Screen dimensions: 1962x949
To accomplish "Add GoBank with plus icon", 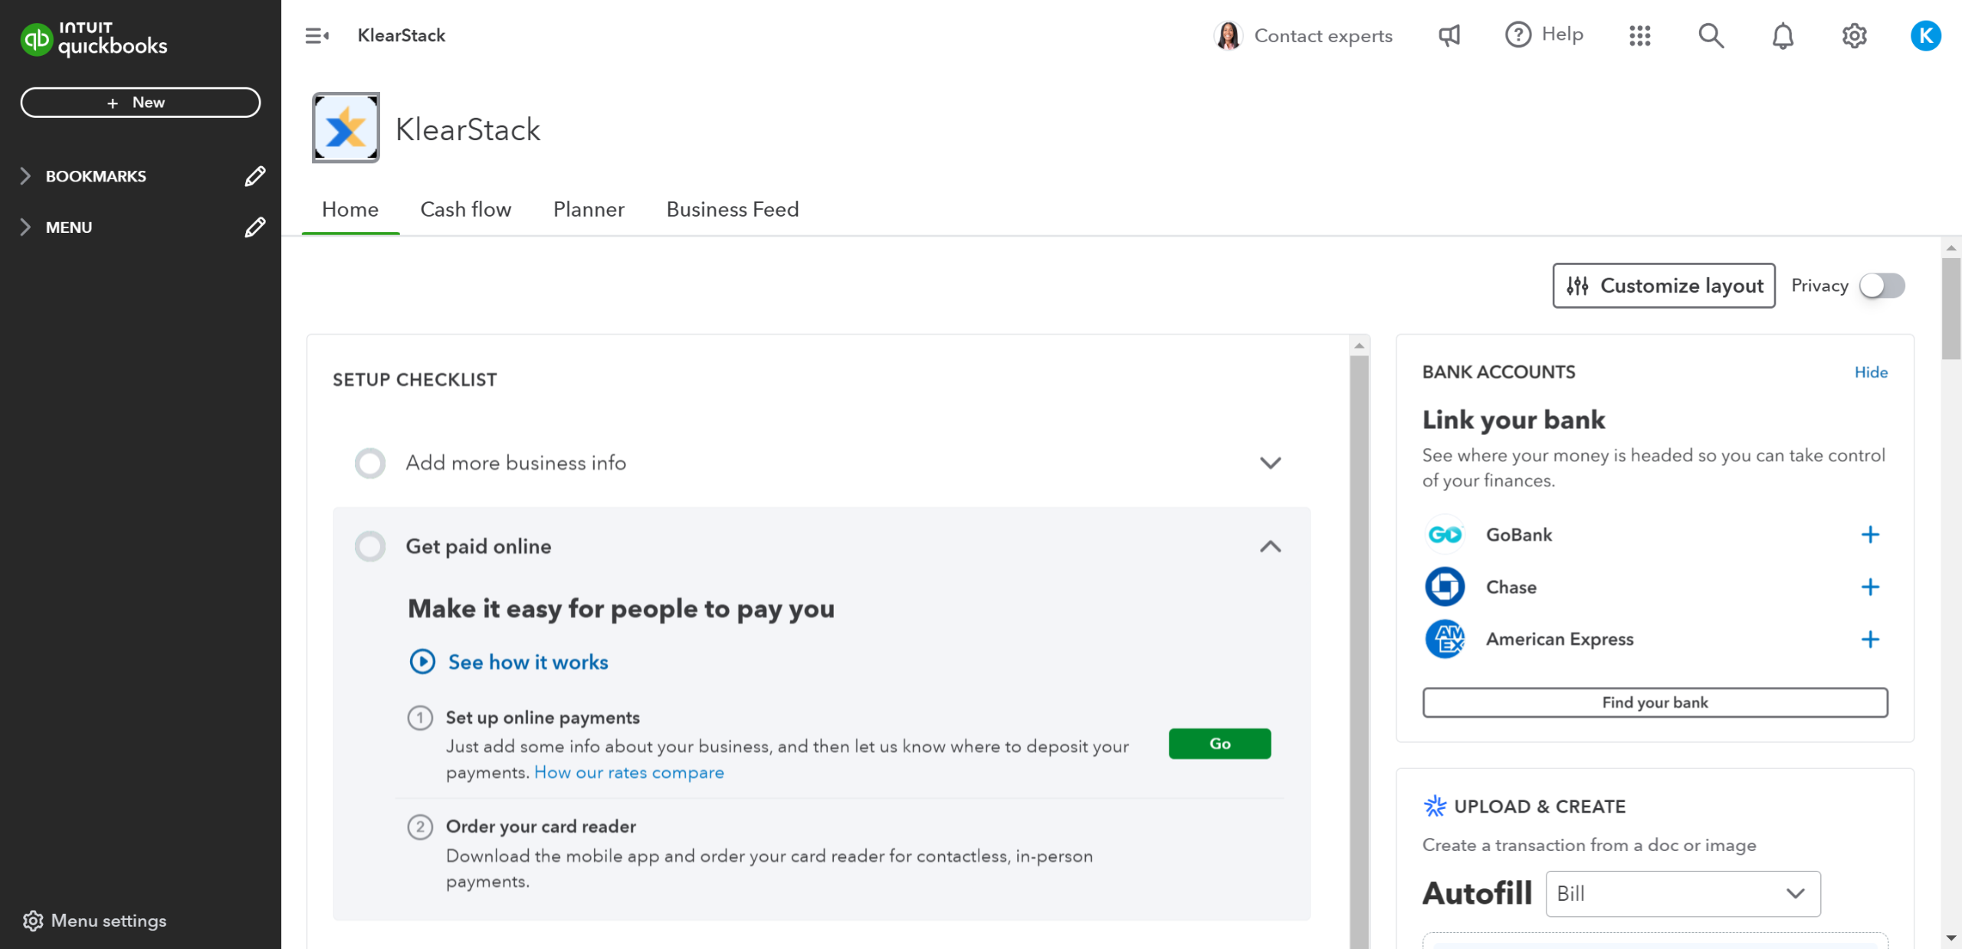I will click(1870, 535).
